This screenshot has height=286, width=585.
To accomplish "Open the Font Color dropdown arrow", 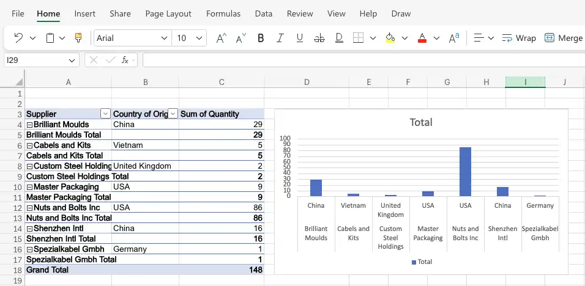I will tap(436, 38).
